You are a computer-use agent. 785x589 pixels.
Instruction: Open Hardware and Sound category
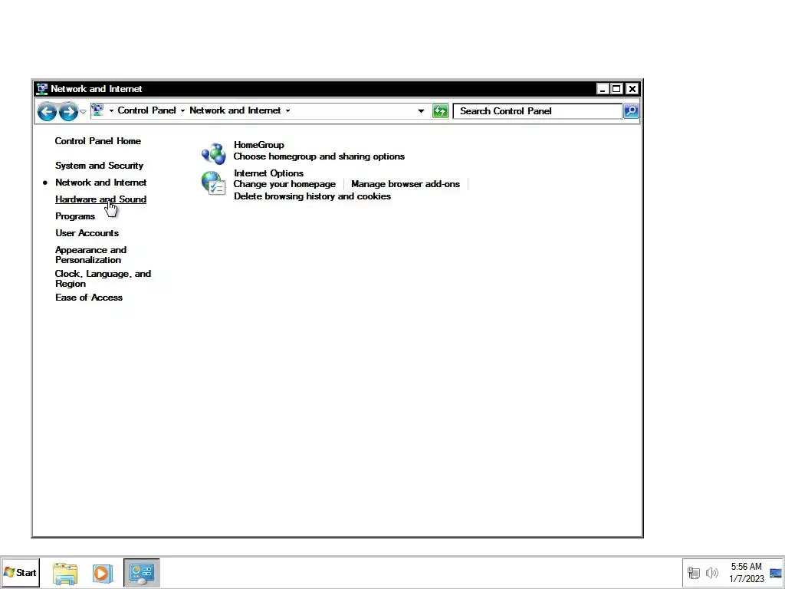coord(100,199)
